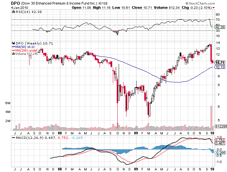Click the blue line marker for MA(50)
This screenshot has width=227, height=172.
[14, 47]
